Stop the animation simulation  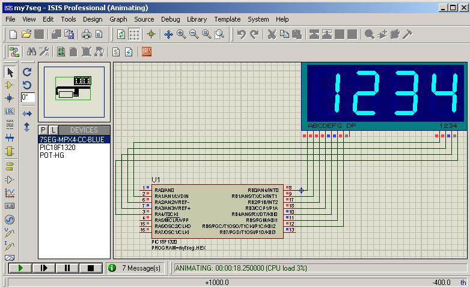pos(91,268)
